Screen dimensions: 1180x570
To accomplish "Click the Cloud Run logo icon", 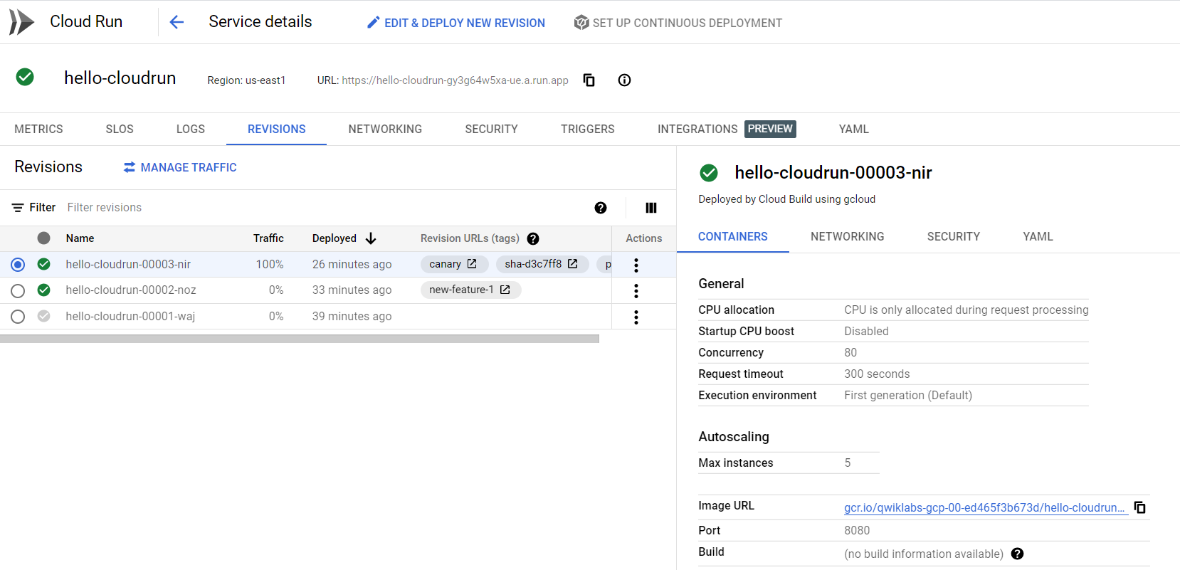I will point(21,22).
